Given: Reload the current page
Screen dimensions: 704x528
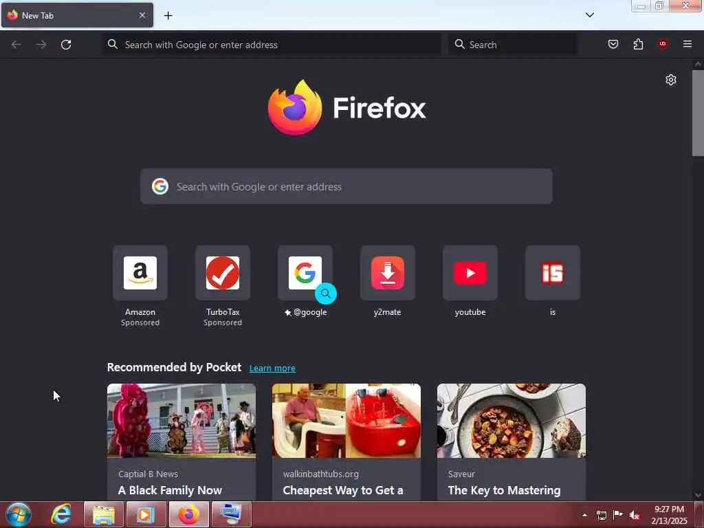Looking at the screenshot, I should click(66, 45).
